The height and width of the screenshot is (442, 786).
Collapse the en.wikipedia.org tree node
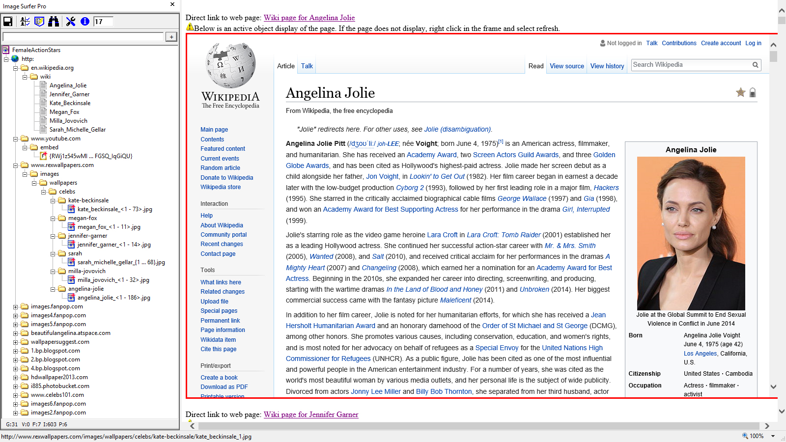point(15,68)
